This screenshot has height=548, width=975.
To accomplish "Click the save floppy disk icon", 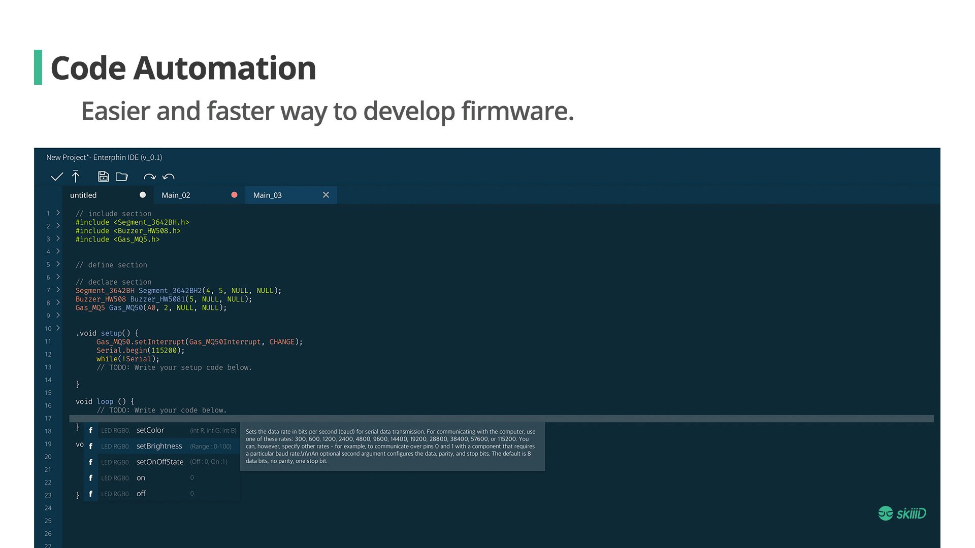I will [x=103, y=177].
